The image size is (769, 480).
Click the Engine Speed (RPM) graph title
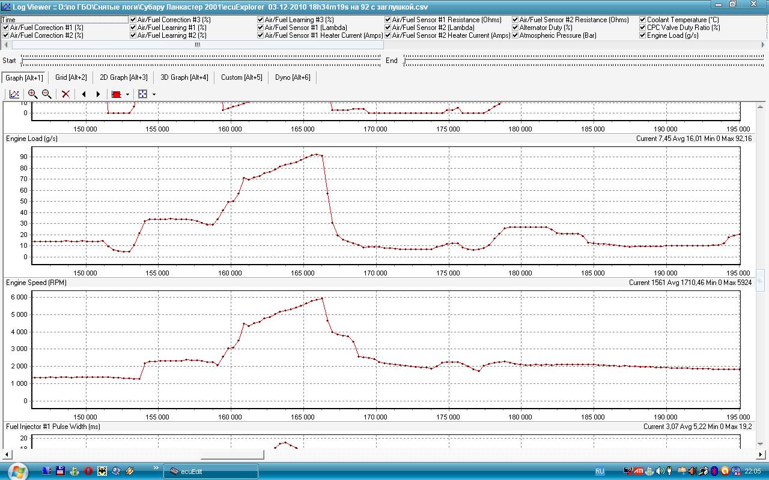pos(35,283)
